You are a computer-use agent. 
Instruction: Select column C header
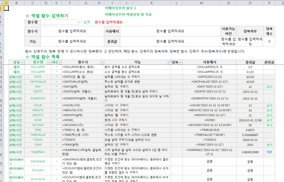click(33, 3)
